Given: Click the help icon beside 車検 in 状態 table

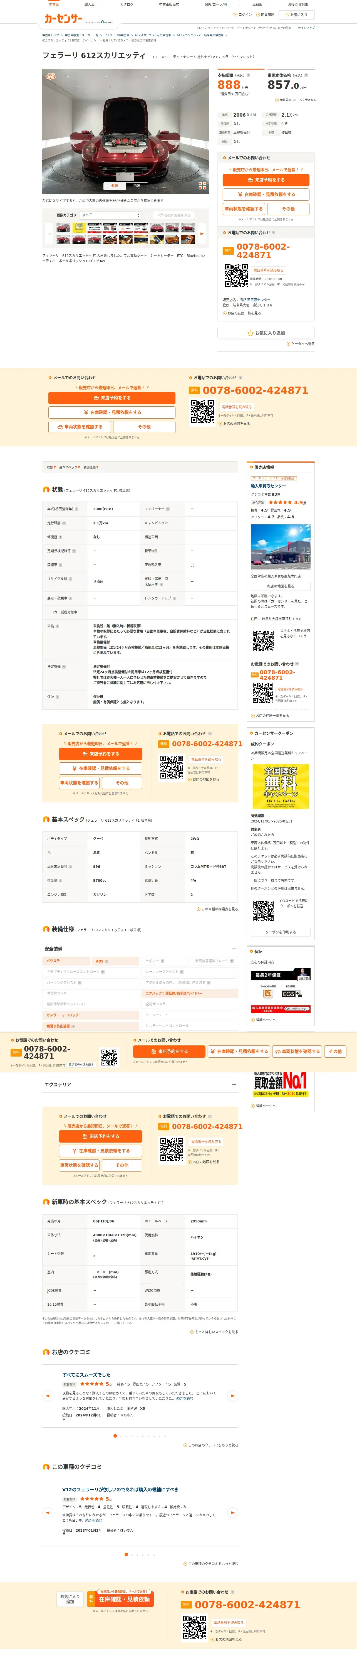Looking at the screenshot, I should [x=58, y=626].
